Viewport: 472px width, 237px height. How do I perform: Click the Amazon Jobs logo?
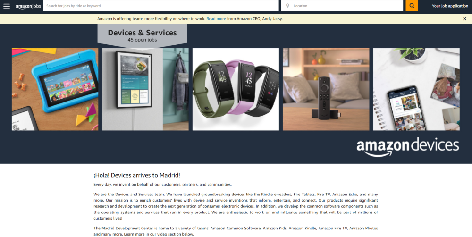coord(28,6)
